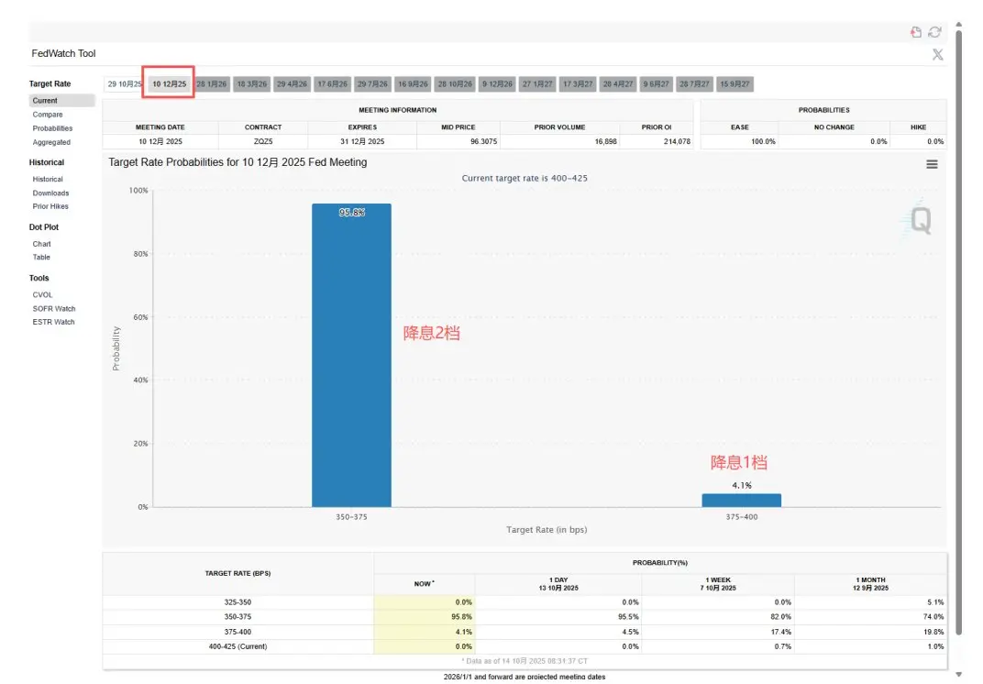Click the 375-400 blue bar
Viewport: 983px width, 684px height.
click(x=741, y=501)
